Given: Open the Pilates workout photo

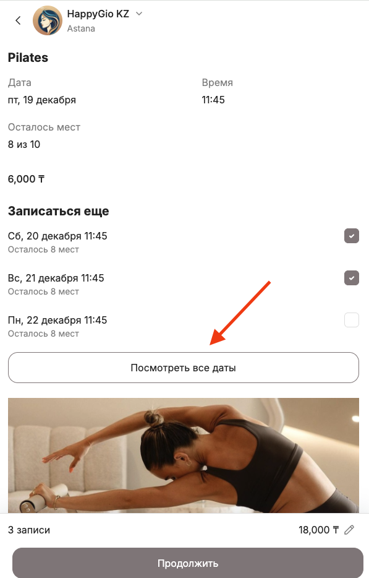Looking at the screenshot, I should pos(184,455).
